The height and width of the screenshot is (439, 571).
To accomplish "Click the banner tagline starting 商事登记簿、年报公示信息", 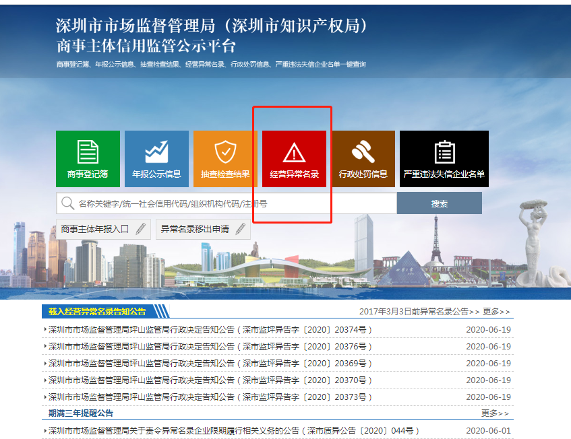I will pyautogui.click(x=211, y=65).
